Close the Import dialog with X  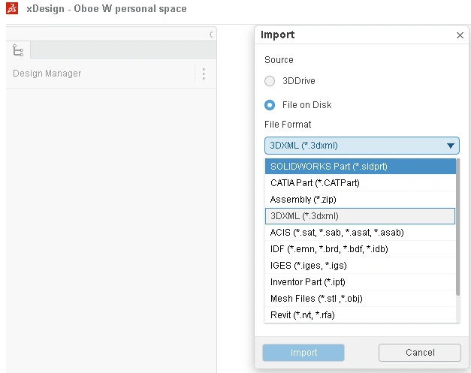(x=460, y=35)
